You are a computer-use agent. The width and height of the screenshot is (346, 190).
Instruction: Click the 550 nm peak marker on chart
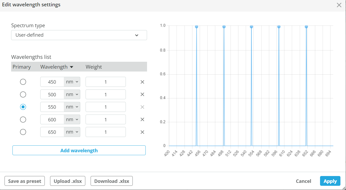(x=251, y=27)
